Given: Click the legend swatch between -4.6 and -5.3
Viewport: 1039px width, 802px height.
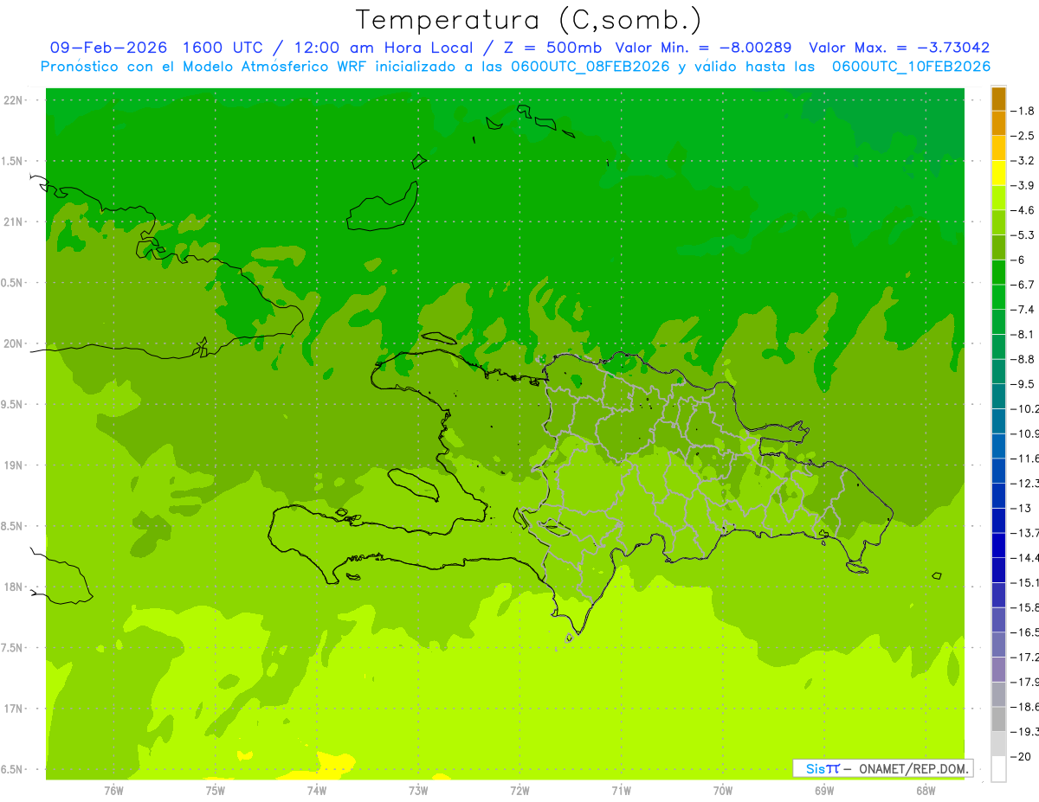Looking at the screenshot, I should pyautogui.click(x=998, y=222).
